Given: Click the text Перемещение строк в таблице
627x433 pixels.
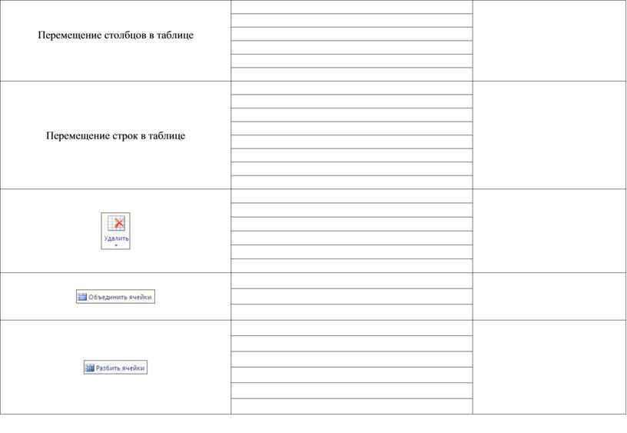Looking at the screenshot, I should pos(115,135).
